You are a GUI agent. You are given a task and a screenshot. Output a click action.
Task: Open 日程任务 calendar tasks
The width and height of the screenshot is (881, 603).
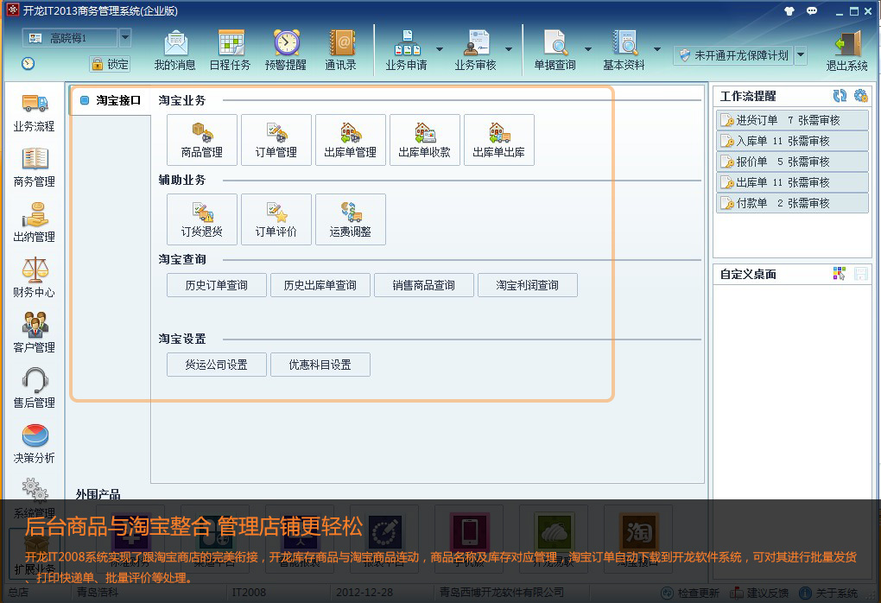click(x=231, y=51)
